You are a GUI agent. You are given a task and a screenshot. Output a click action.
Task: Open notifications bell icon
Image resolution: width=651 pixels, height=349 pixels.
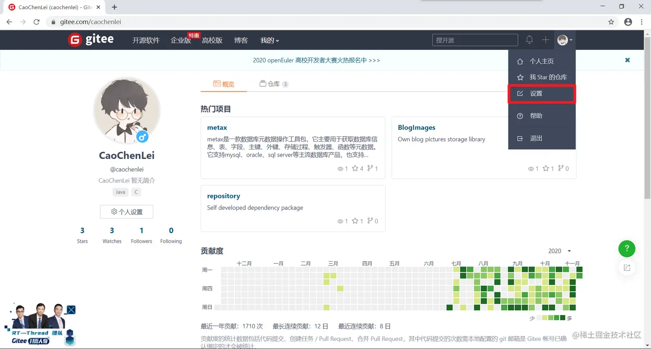(530, 40)
